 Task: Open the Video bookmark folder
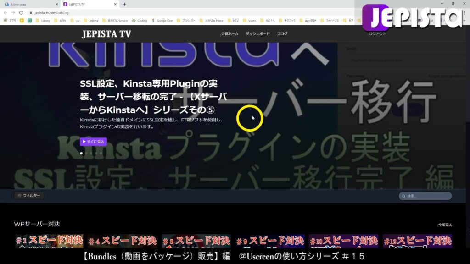coord(249,21)
